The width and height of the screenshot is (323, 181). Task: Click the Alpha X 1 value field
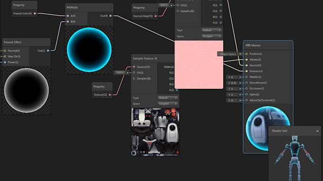(232, 95)
